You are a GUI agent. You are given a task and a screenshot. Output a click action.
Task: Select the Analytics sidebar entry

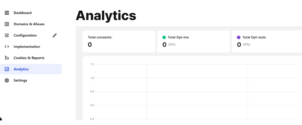[31, 69]
